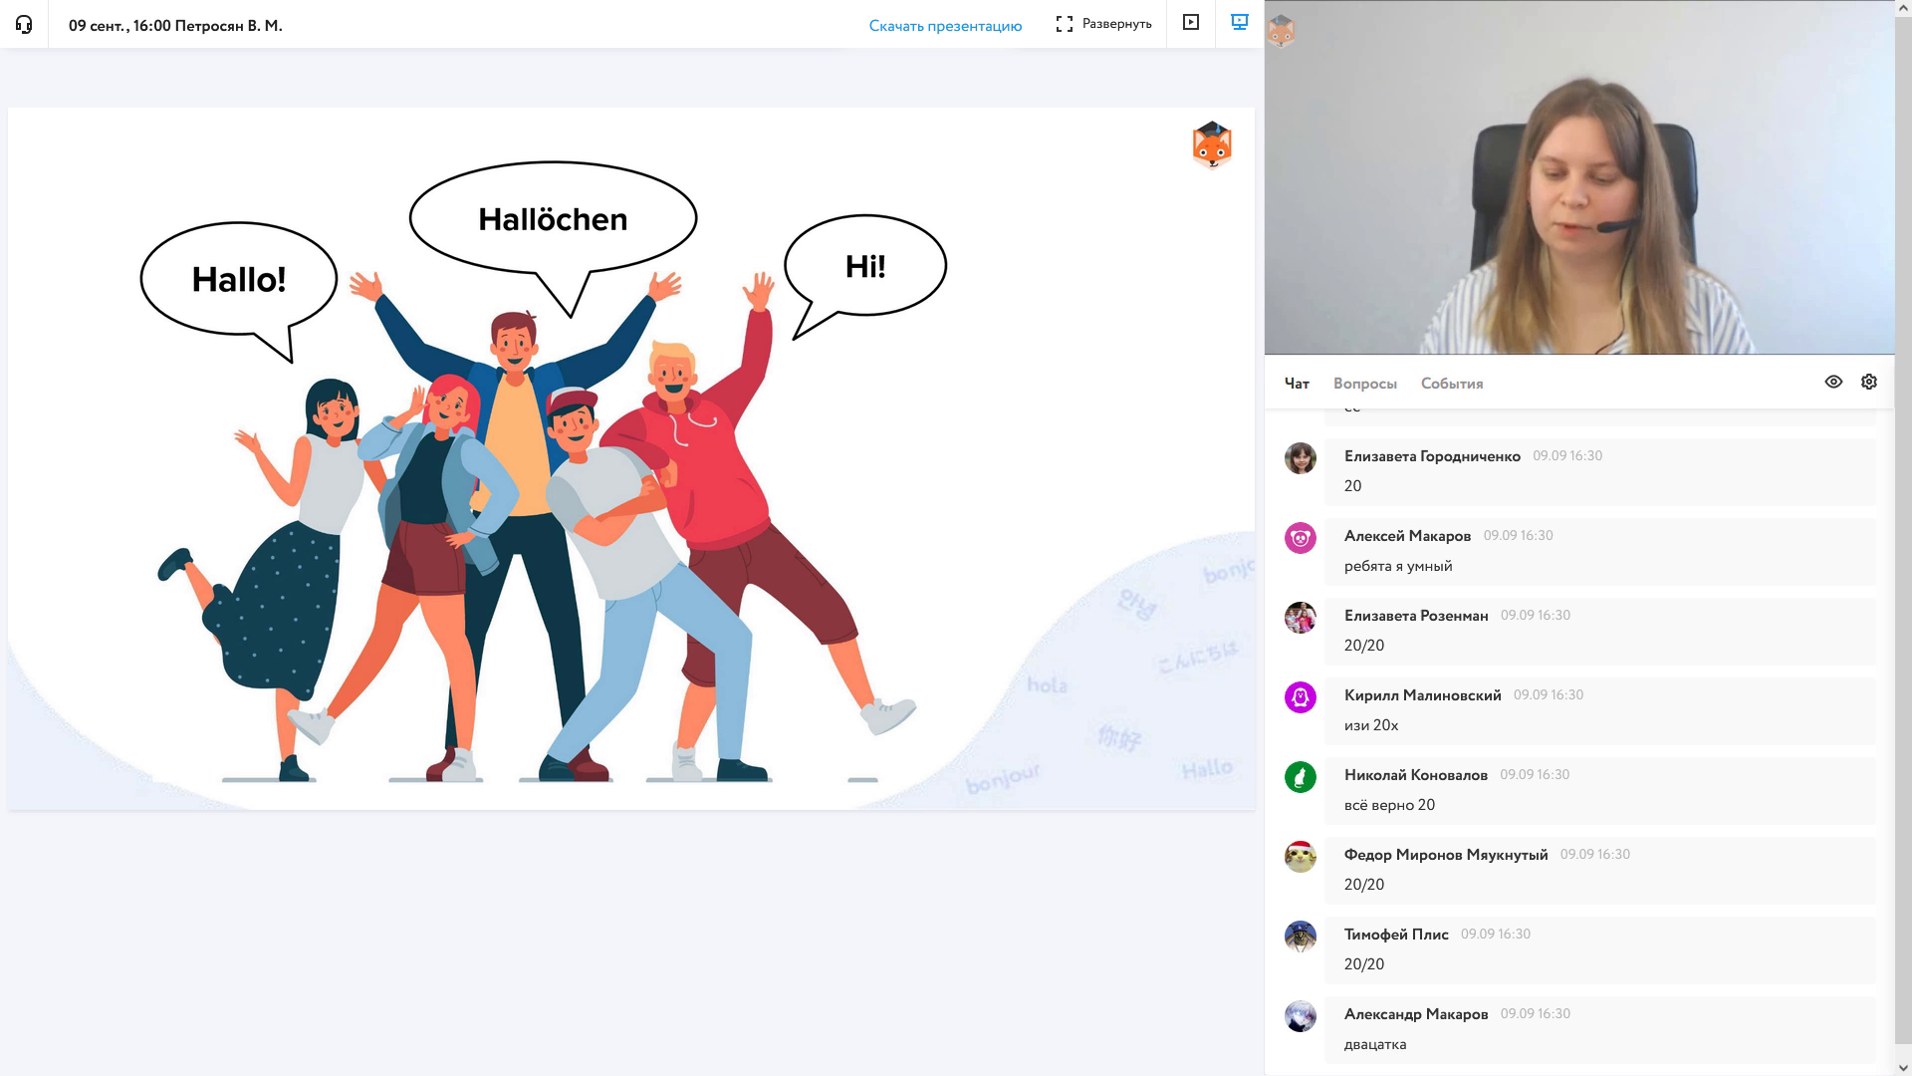Select Федор Миронов Маукнутый username
The image size is (1912, 1076).
[x=1445, y=855]
